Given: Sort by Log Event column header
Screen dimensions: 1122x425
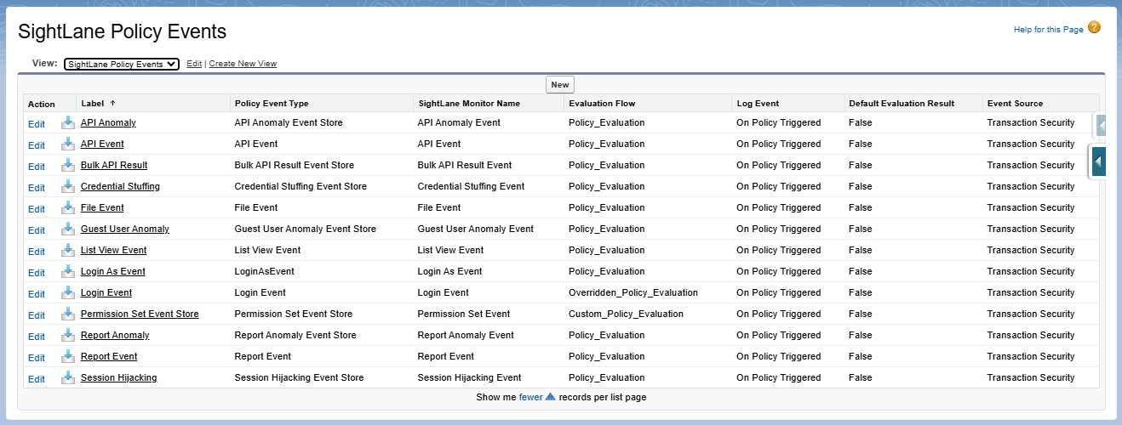Looking at the screenshot, I should (758, 104).
